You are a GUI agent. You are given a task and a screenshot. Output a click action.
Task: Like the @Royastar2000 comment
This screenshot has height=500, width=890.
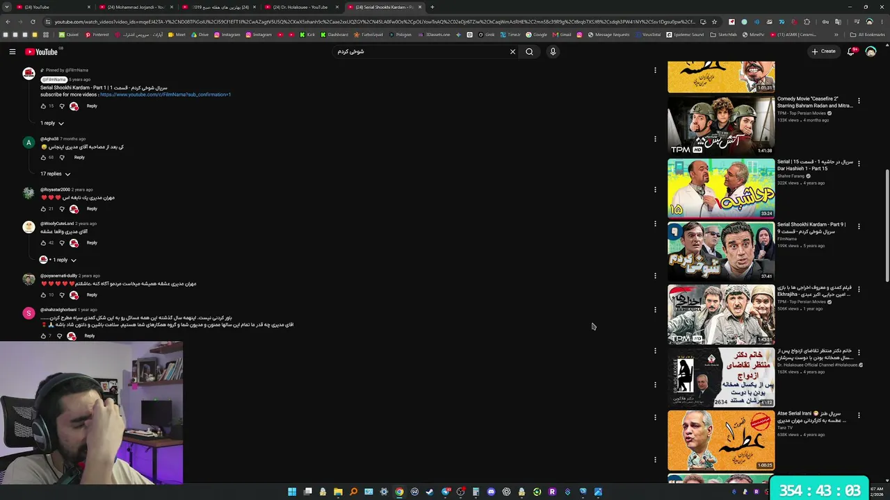click(43, 209)
